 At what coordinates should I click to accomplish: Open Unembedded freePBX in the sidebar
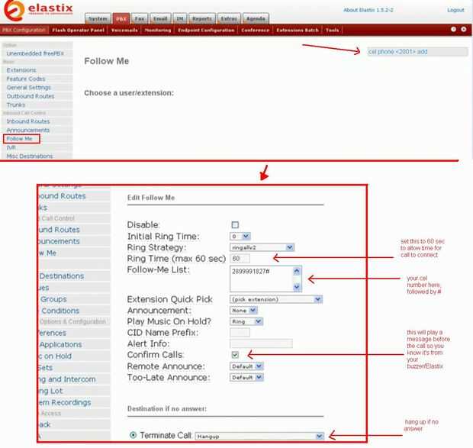35,53
